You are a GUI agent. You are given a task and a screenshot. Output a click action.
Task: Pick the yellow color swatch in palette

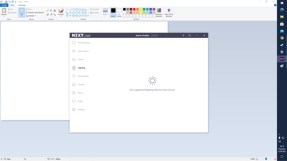(x=141, y=9)
